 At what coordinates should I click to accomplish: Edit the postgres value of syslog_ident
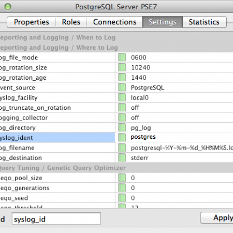pyautogui.click(x=143, y=137)
